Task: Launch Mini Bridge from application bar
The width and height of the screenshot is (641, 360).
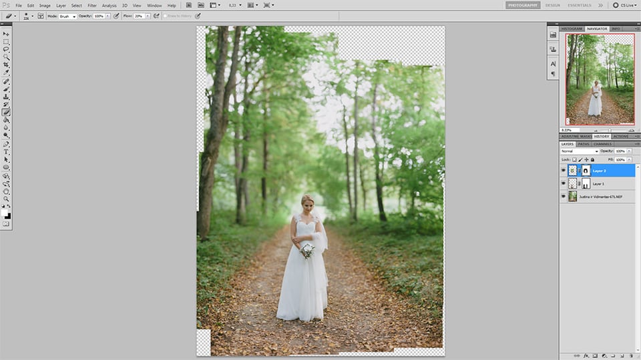Action: [x=201, y=5]
